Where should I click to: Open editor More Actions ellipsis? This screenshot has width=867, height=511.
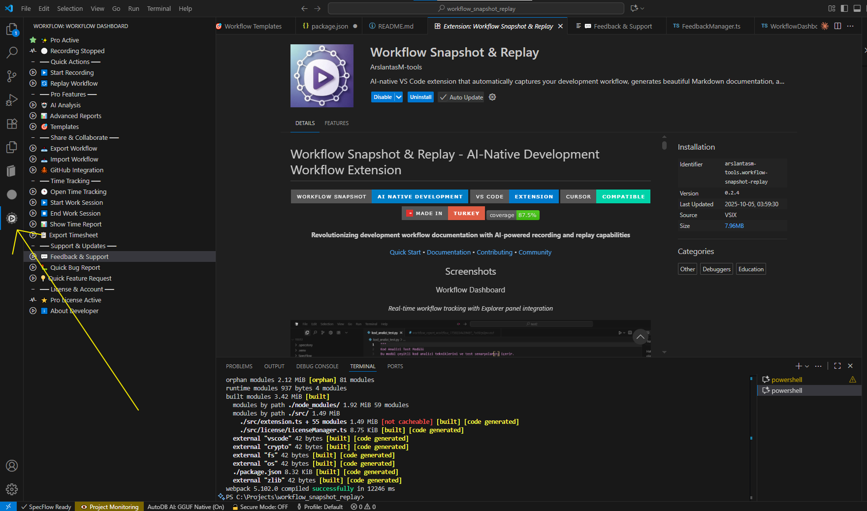[850, 26]
